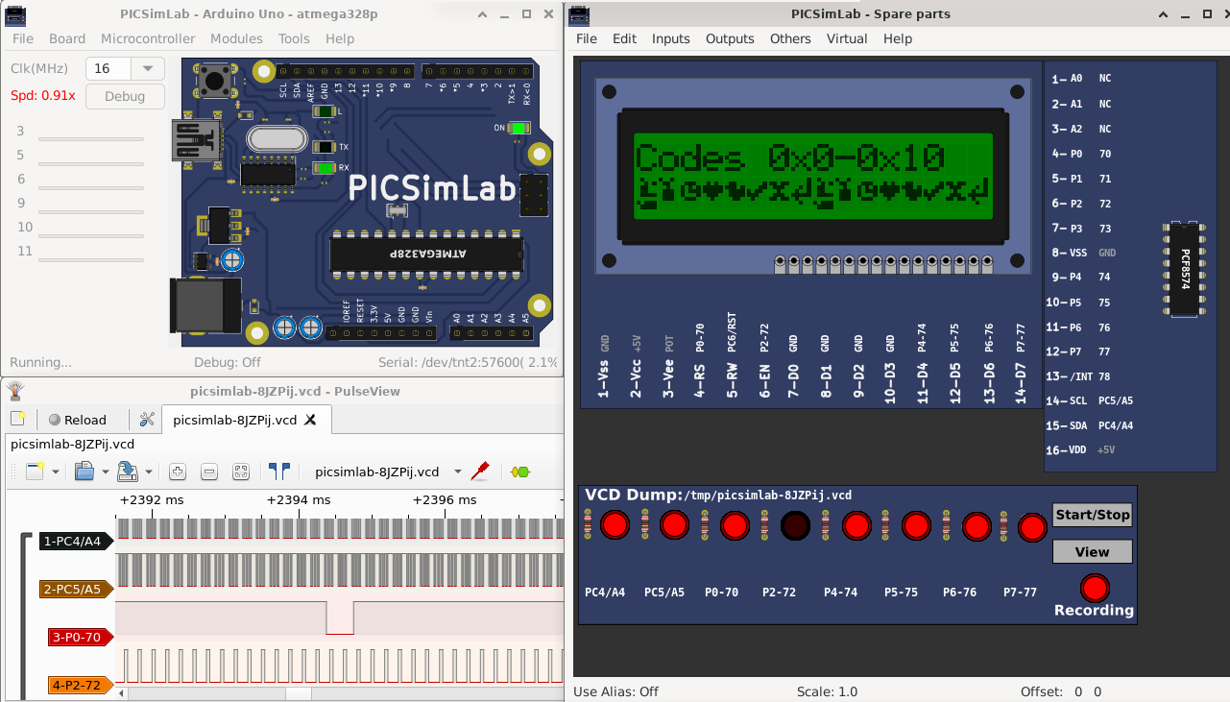Click the USB connector on Arduino board
This screenshot has width=1230, height=702.
coord(198,140)
